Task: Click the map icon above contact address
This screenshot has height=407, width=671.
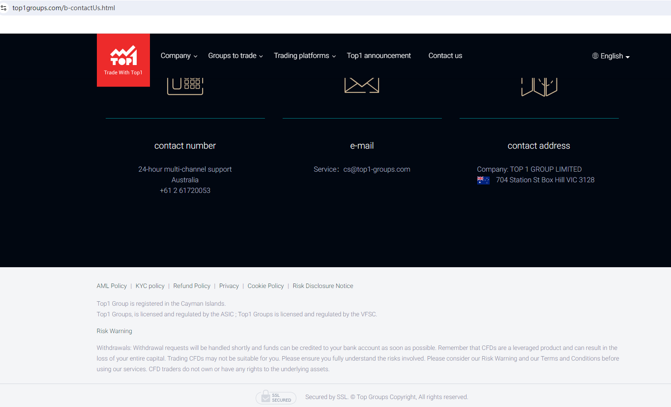Action: 539,87
